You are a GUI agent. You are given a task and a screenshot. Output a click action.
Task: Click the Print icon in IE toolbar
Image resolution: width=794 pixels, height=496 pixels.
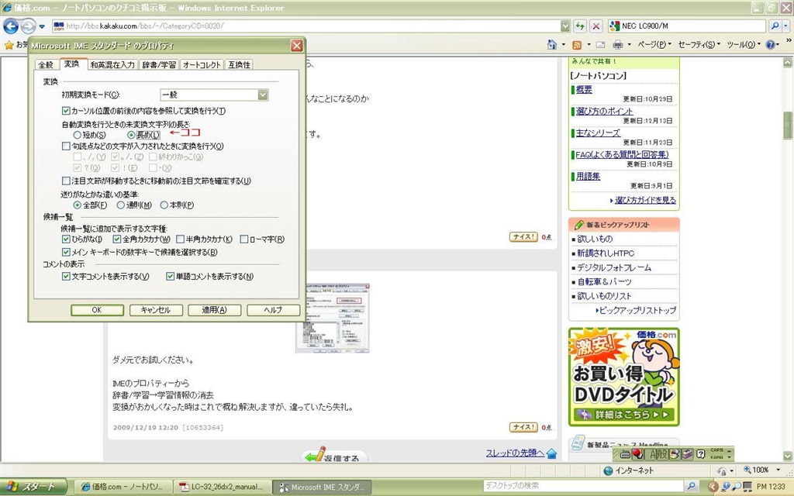point(618,44)
